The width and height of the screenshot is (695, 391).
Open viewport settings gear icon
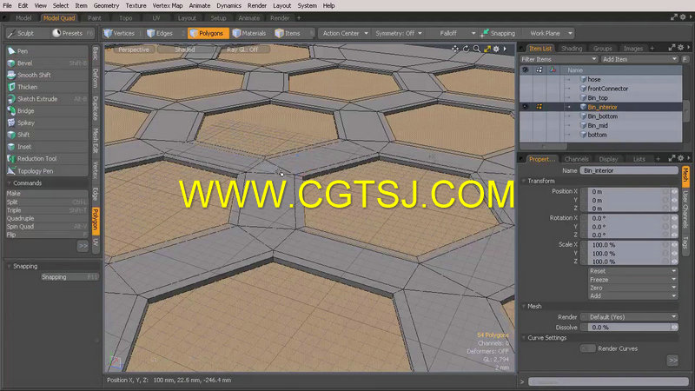496,50
